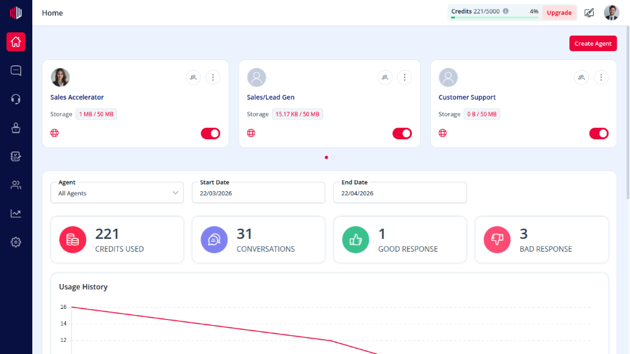630x354 pixels.
Task: Click the Sales/Lead Gen avatar placeholder
Action: click(256, 77)
